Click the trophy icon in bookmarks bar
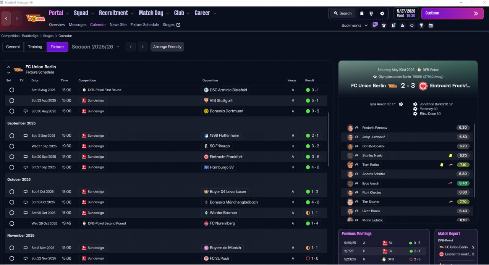Viewport: 489px width, 265px height. (421, 26)
